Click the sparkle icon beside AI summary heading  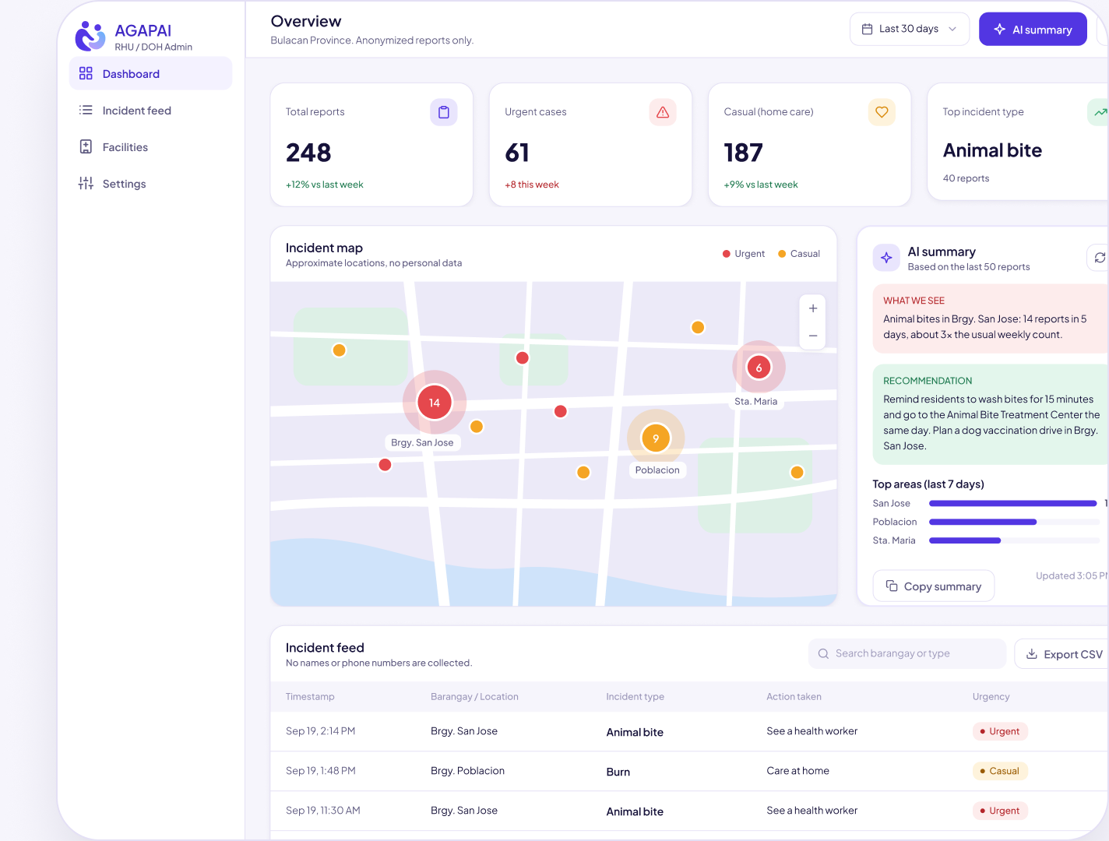(886, 258)
